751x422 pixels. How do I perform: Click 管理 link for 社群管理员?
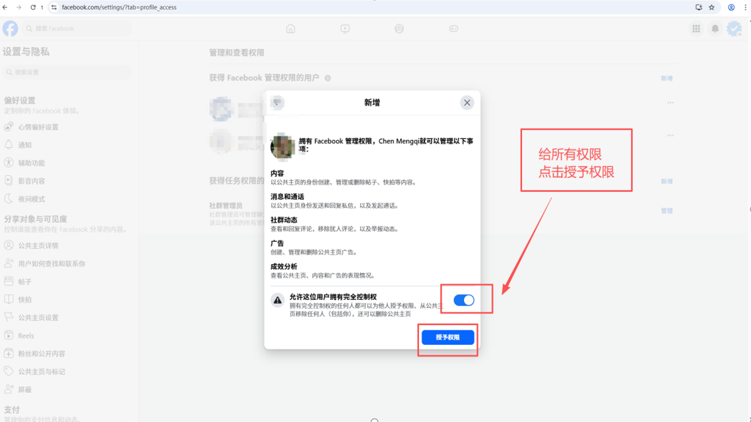[667, 211]
